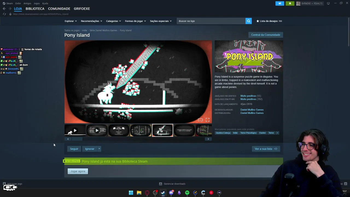Open Obsidian from the taskbar
The image size is (350, 197).
point(179,193)
